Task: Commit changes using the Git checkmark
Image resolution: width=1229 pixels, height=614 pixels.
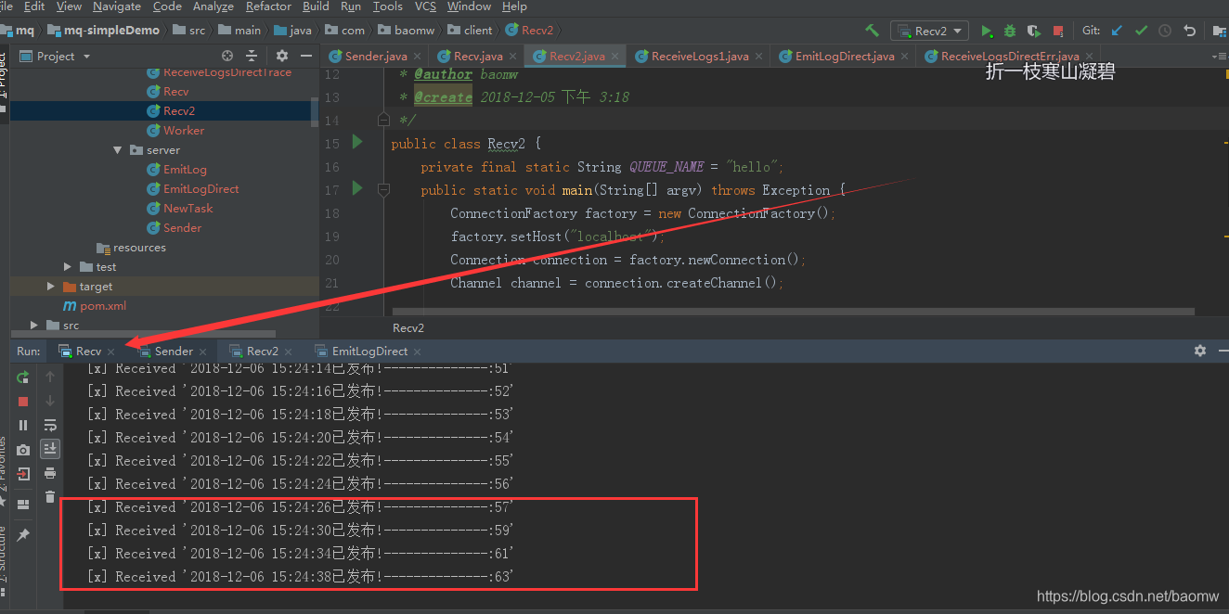Action: (1141, 31)
